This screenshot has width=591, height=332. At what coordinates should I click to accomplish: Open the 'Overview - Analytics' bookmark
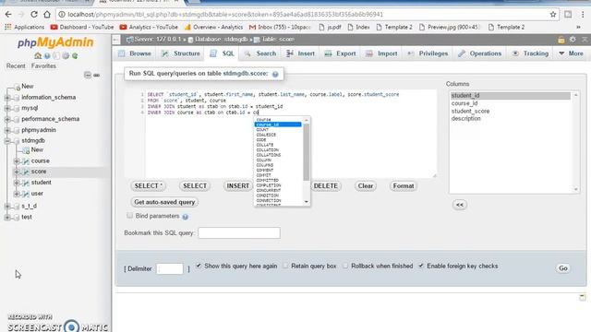coord(213,27)
